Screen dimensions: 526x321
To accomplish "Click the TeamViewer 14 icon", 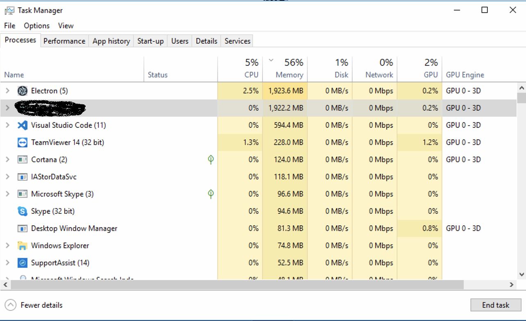I will (22, 142).
